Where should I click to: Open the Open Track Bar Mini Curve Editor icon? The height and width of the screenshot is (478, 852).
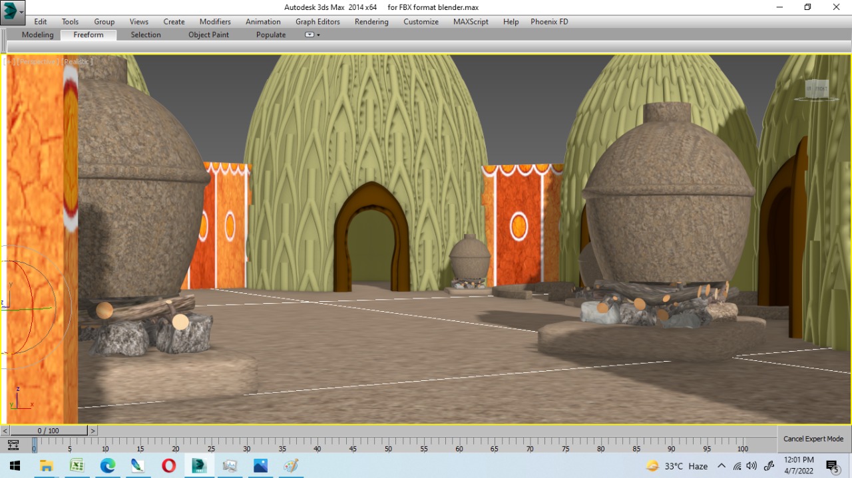point(13,445)
